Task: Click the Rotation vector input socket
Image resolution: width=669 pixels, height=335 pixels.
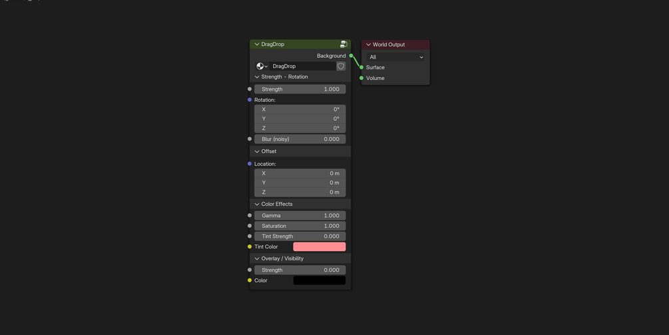Action: [x=250, y=100]
